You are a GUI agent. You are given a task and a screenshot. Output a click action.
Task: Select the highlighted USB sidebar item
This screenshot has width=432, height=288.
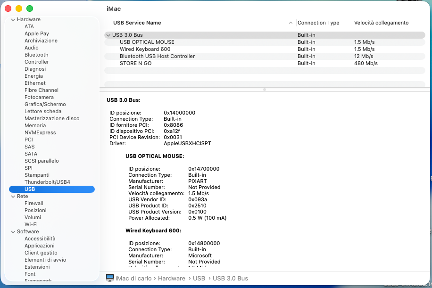point(52,189)
